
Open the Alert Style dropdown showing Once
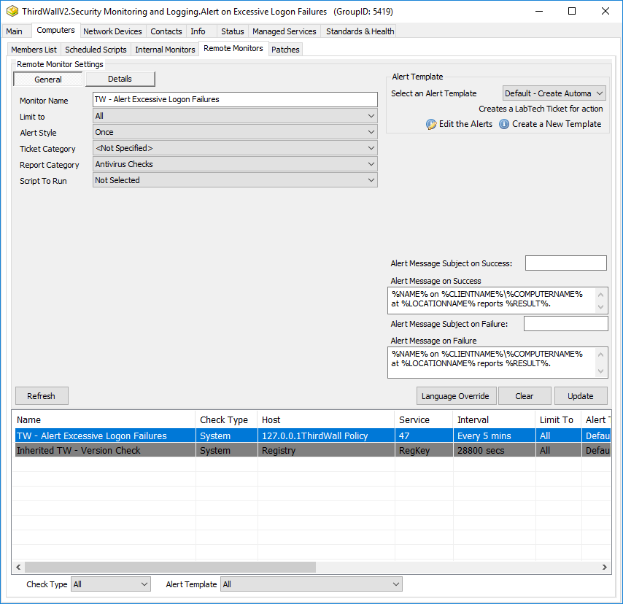tap(235, 132)
